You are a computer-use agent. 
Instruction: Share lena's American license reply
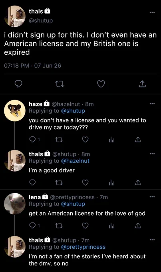pos(138,225)
